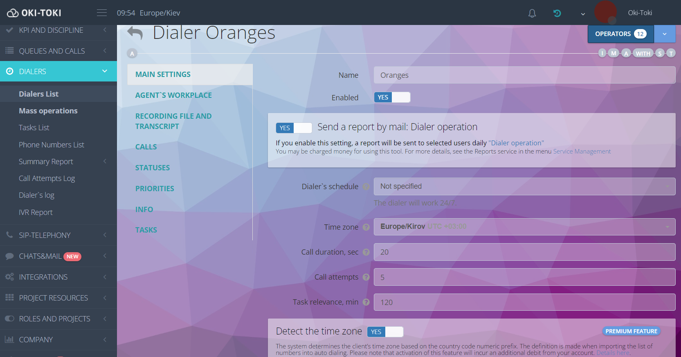Image resolution: width=681 pixels, height=357 pixels.
Task: Switch to AGENT`S WORKPLACE tab
Action: (x=173, y=95)
